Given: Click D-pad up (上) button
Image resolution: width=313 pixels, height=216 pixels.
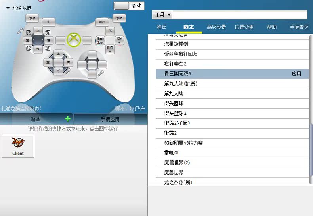Looking at the screenshot, I should tap(38, 31).
